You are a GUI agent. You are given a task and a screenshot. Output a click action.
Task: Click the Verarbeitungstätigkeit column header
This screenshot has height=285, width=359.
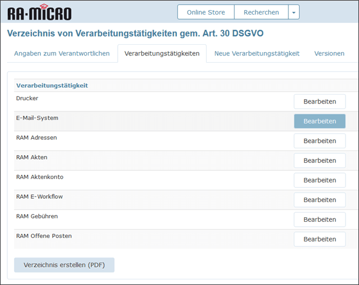52,86
